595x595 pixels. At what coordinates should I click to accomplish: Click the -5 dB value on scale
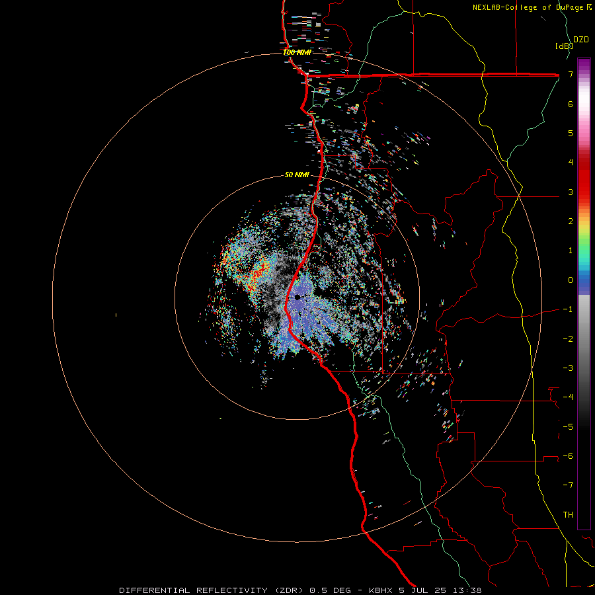(568, 427)
